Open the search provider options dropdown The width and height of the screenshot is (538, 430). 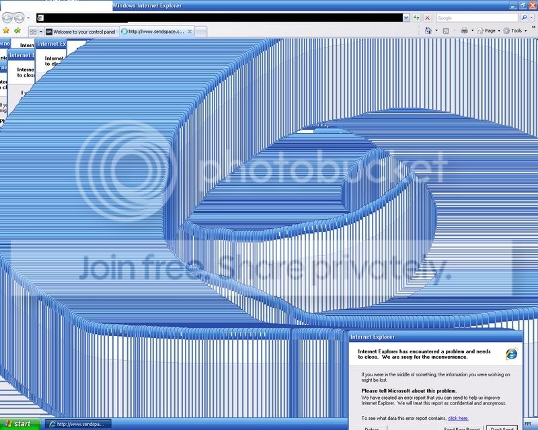click(532, 18)
